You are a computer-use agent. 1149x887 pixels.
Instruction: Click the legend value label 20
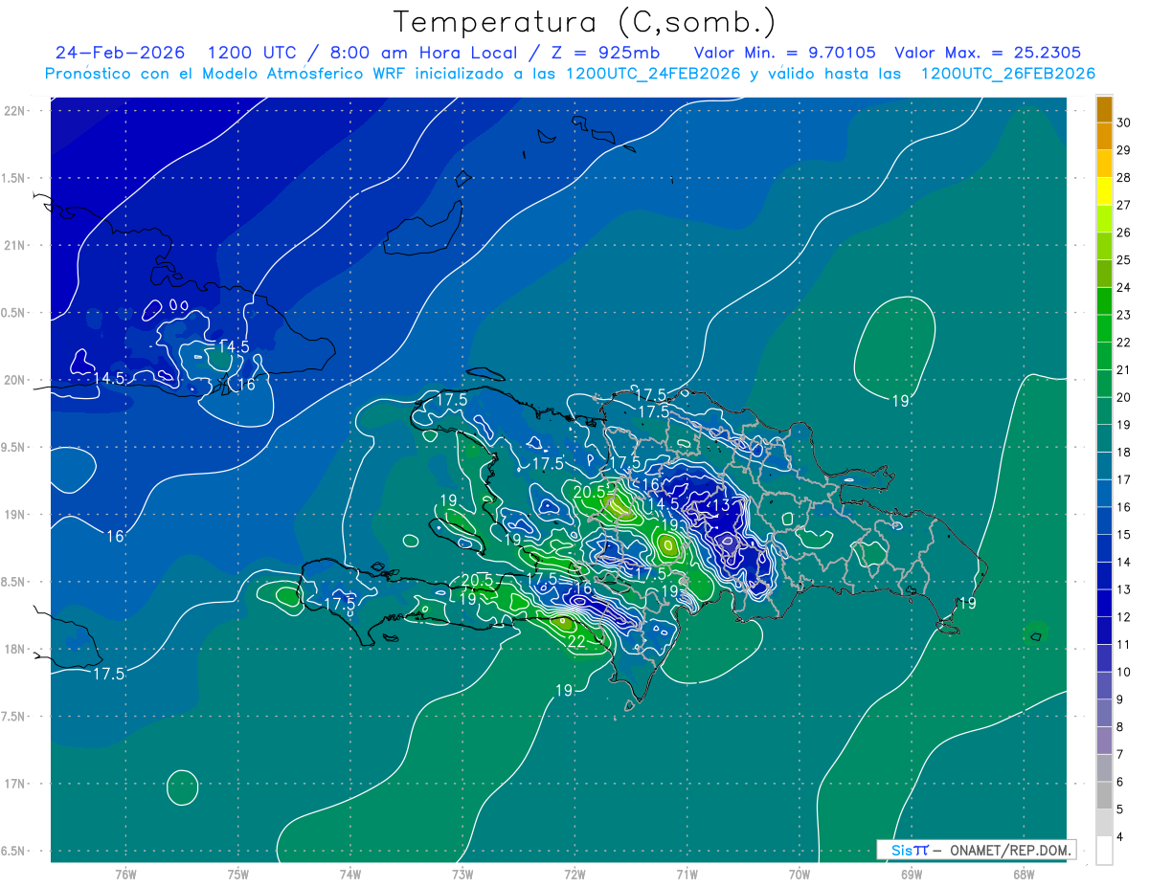(1124, 397)
